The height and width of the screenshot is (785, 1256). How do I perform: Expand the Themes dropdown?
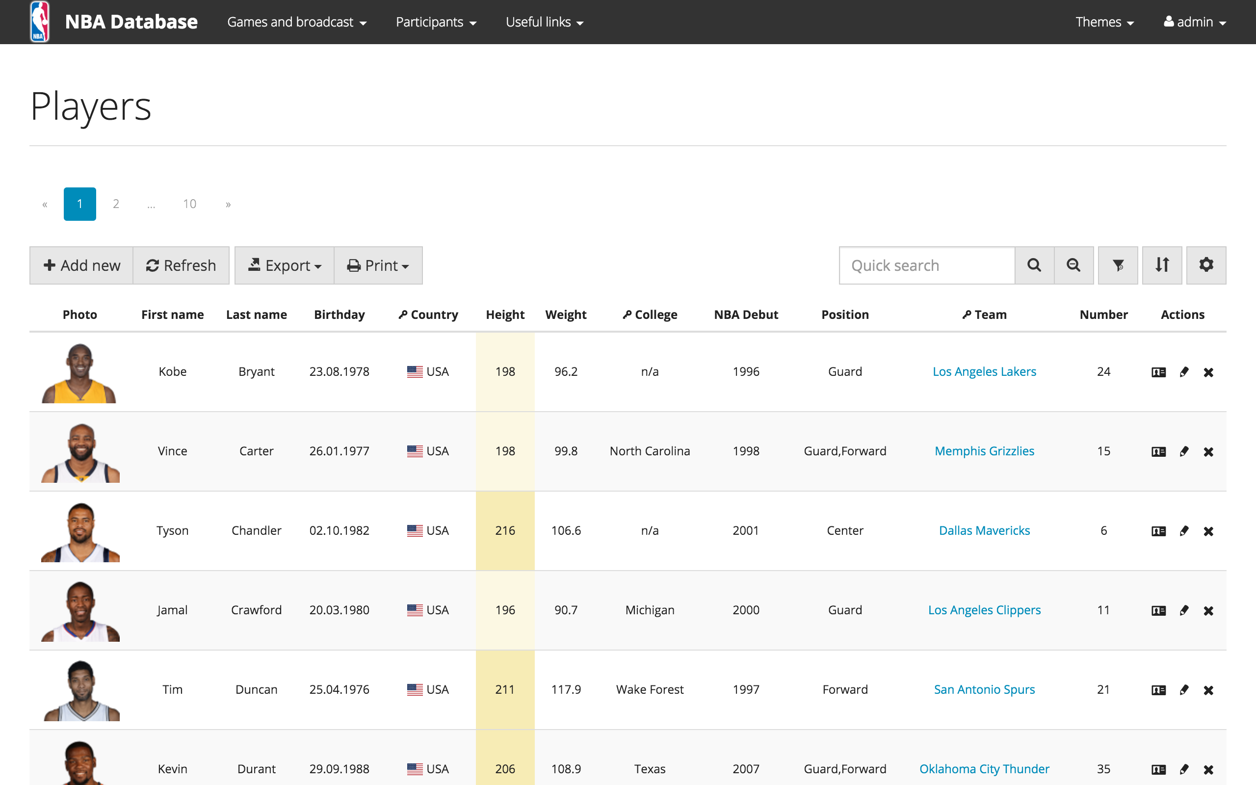click(1104, 22)
